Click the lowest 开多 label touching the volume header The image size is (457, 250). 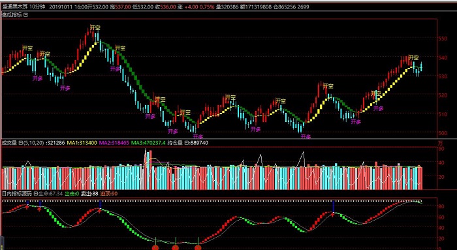coord(306,136)
